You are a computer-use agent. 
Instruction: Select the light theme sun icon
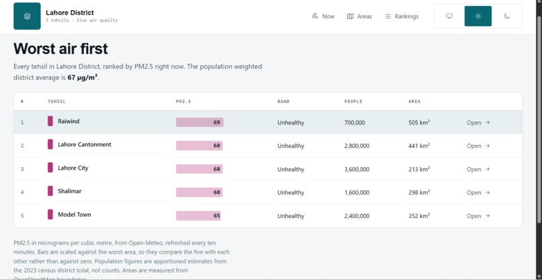click(x=478, y=16)
